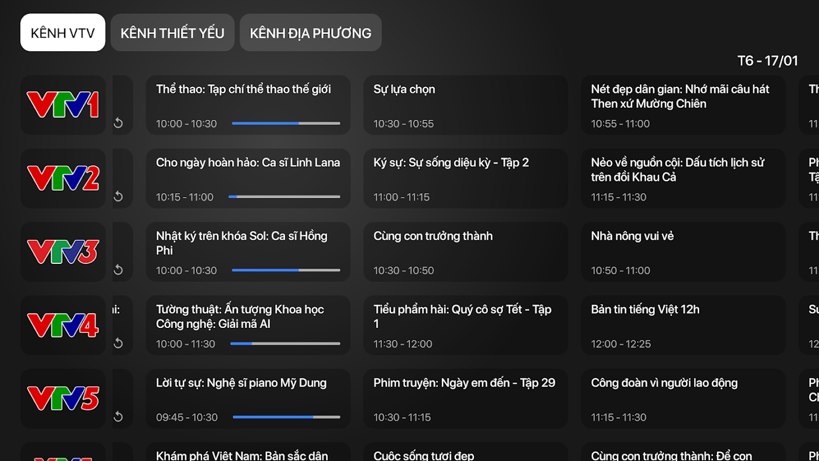Select Cùng con trưởng thành on VTV3

pyautogui.click(x=465, y=252)
